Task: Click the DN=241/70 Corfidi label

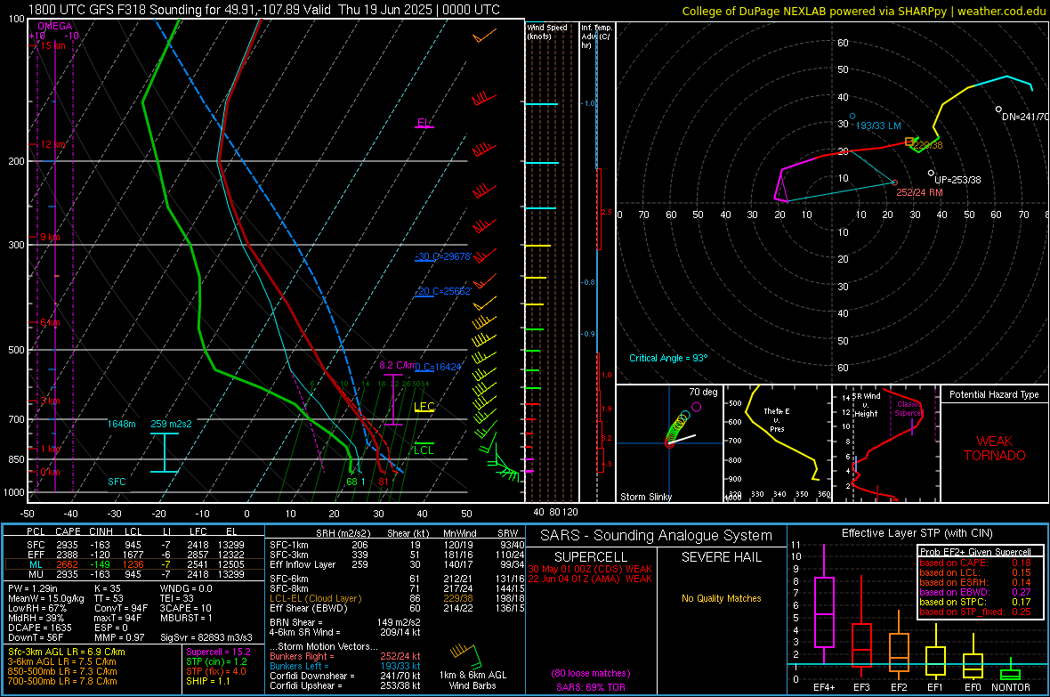Action: (1025, 117)
